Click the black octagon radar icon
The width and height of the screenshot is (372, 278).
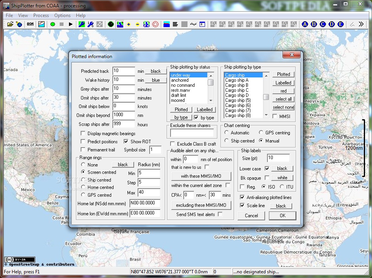110,24
